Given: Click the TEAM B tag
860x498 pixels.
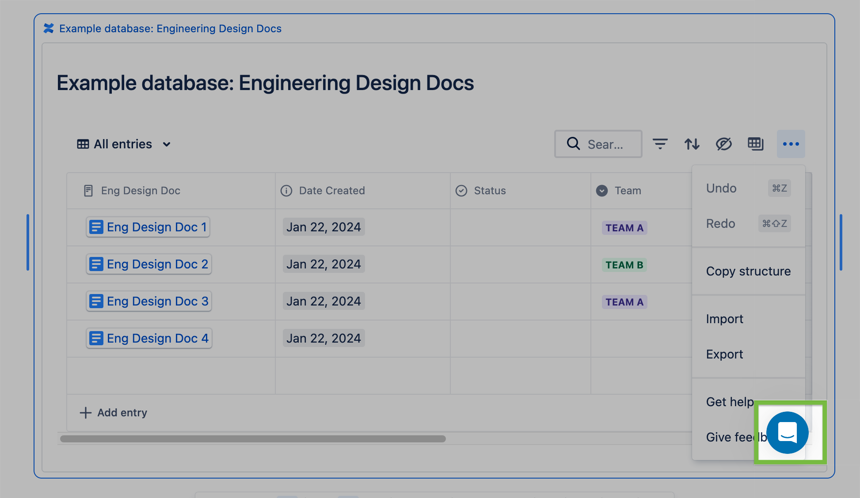Looking at the screenshot, I should (624, 265).
